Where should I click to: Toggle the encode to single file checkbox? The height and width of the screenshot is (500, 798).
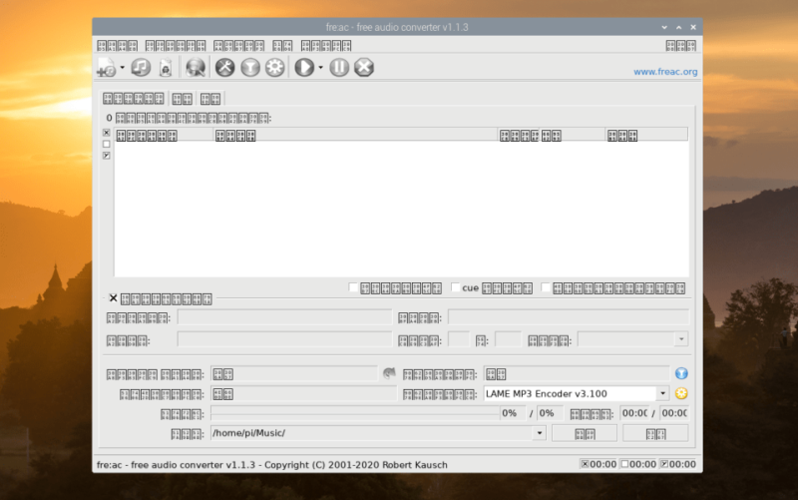tap(546, 287)
